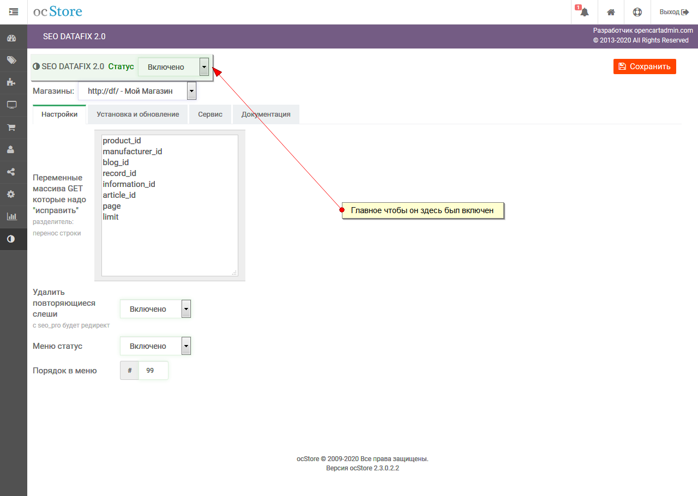Click the Версия ocStore 2.3.0.2.2 footer text
698x496 pixels.
click(x=363, y=468)
